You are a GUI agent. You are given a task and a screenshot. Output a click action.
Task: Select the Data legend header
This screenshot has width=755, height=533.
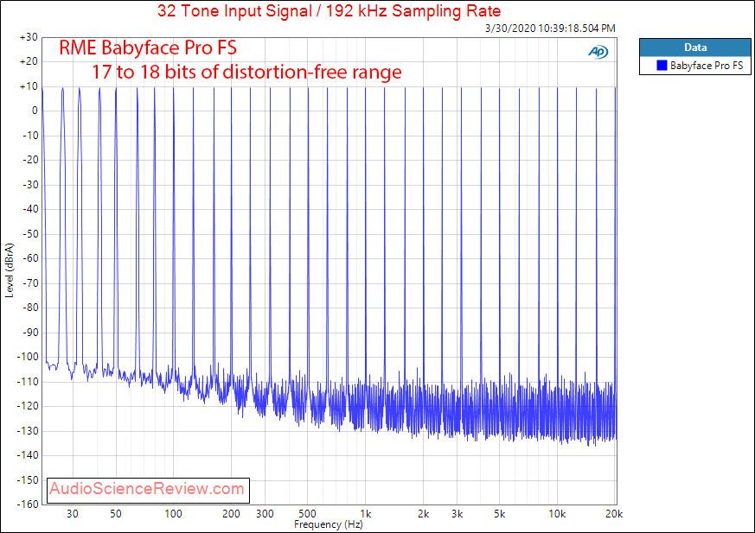[694, 48]
